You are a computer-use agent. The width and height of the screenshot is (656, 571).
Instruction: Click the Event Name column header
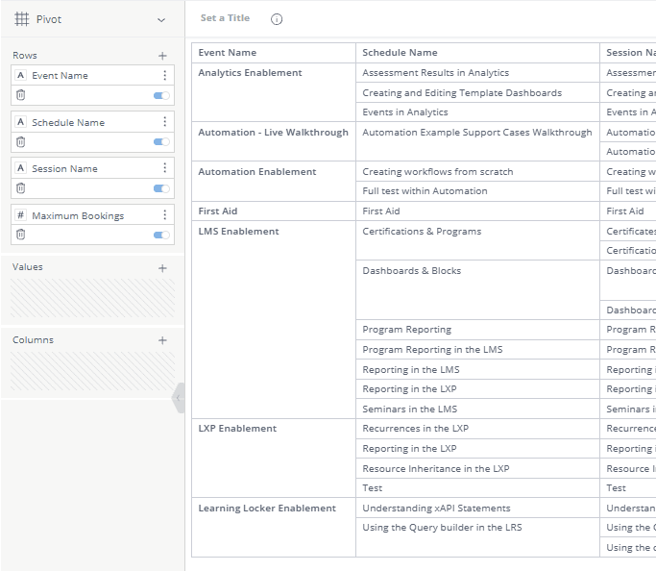228,53
